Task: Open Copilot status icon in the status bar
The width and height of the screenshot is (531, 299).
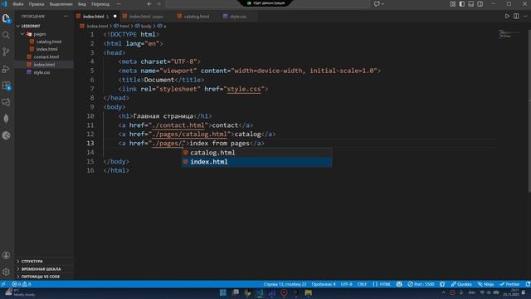Action: coord(399,284)
